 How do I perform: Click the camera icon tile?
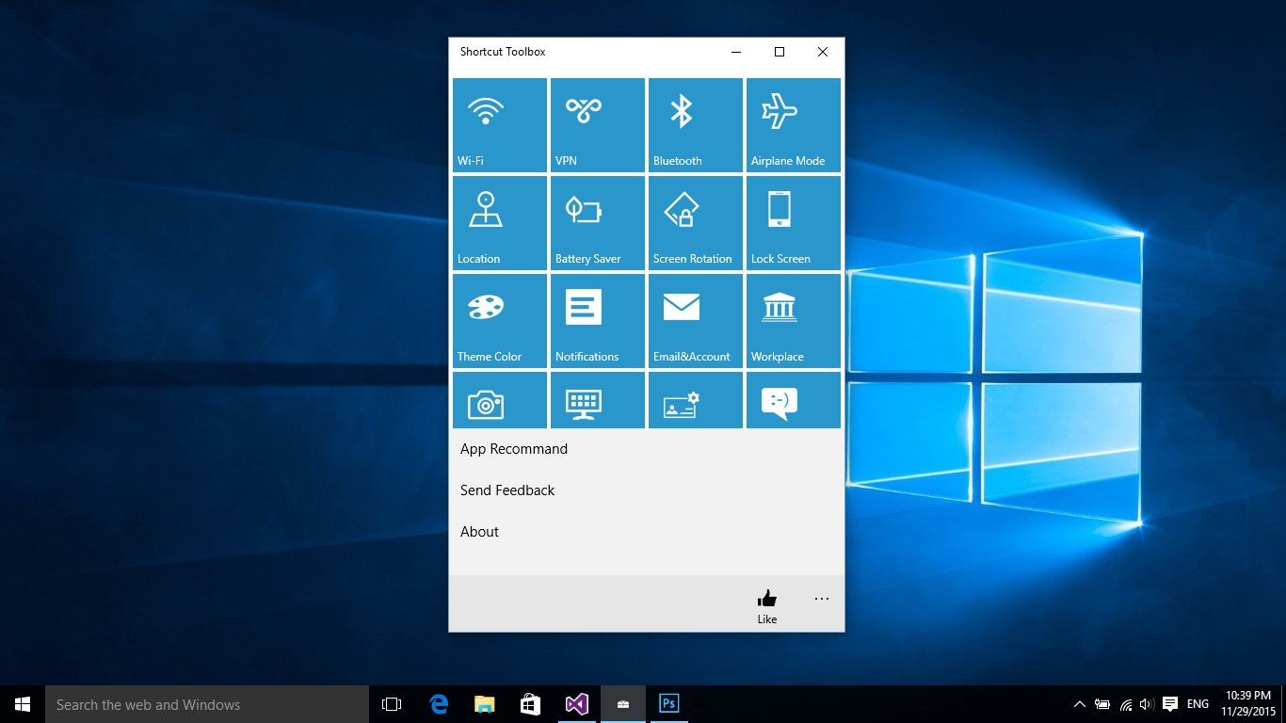tap(500, 401)
